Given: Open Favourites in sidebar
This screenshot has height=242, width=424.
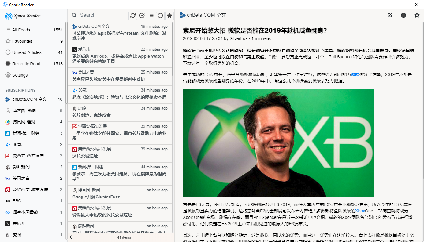Looking at the screenshot, I should pos(34,41).
